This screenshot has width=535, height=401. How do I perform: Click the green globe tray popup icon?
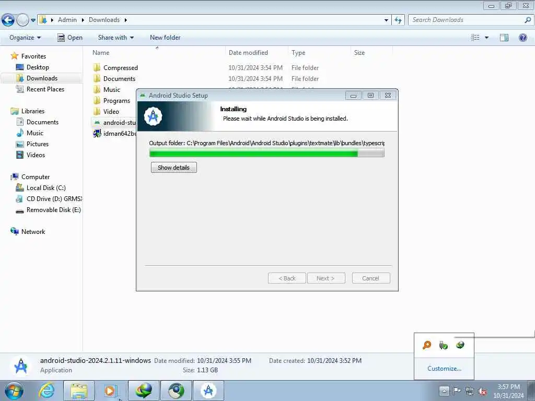[460, 345]
